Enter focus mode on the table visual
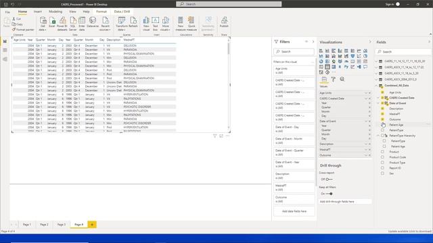The height and width of the screenshot is (243, 433). pyautogui.click(x=221, y=136)
